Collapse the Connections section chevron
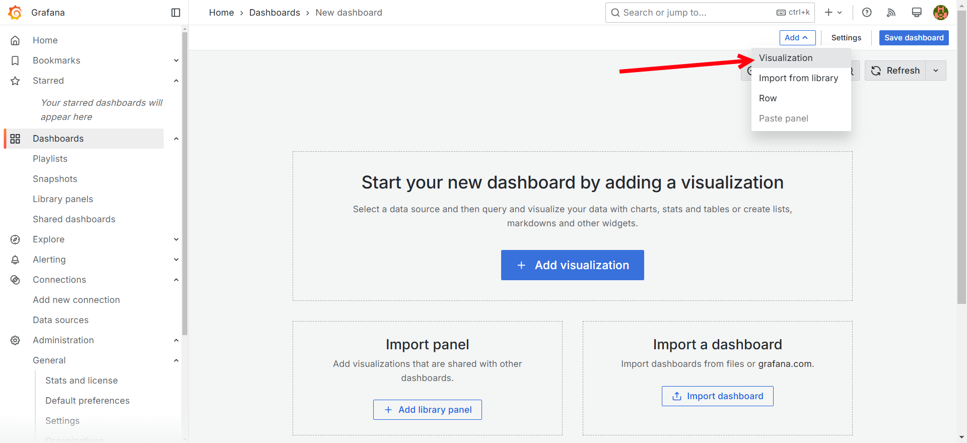The height and width of the screenshot is (443, 967). pos(176,280)
